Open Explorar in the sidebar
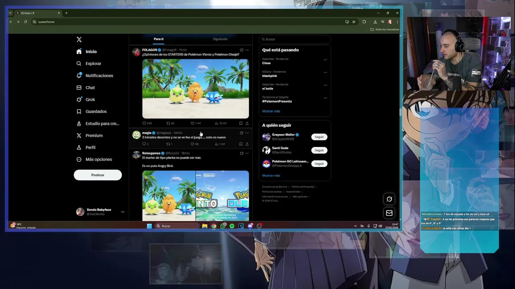Screen dimensions: 515x289 pyautogui.click(x=89, y=63)
